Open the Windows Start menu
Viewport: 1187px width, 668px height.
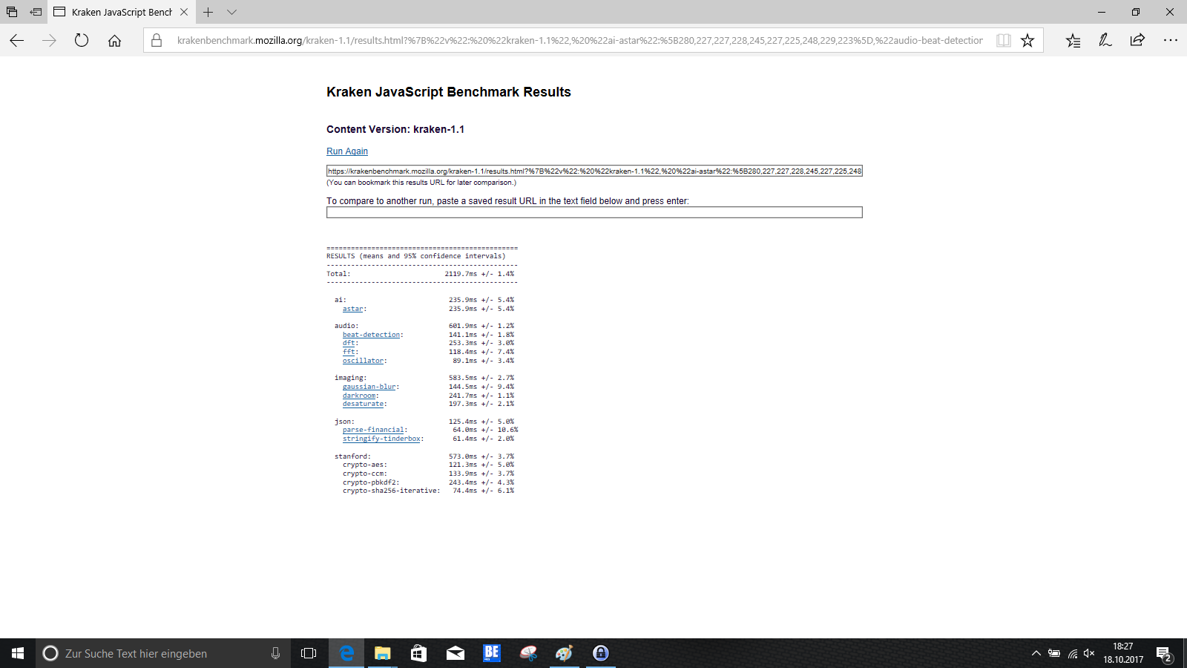18,653
